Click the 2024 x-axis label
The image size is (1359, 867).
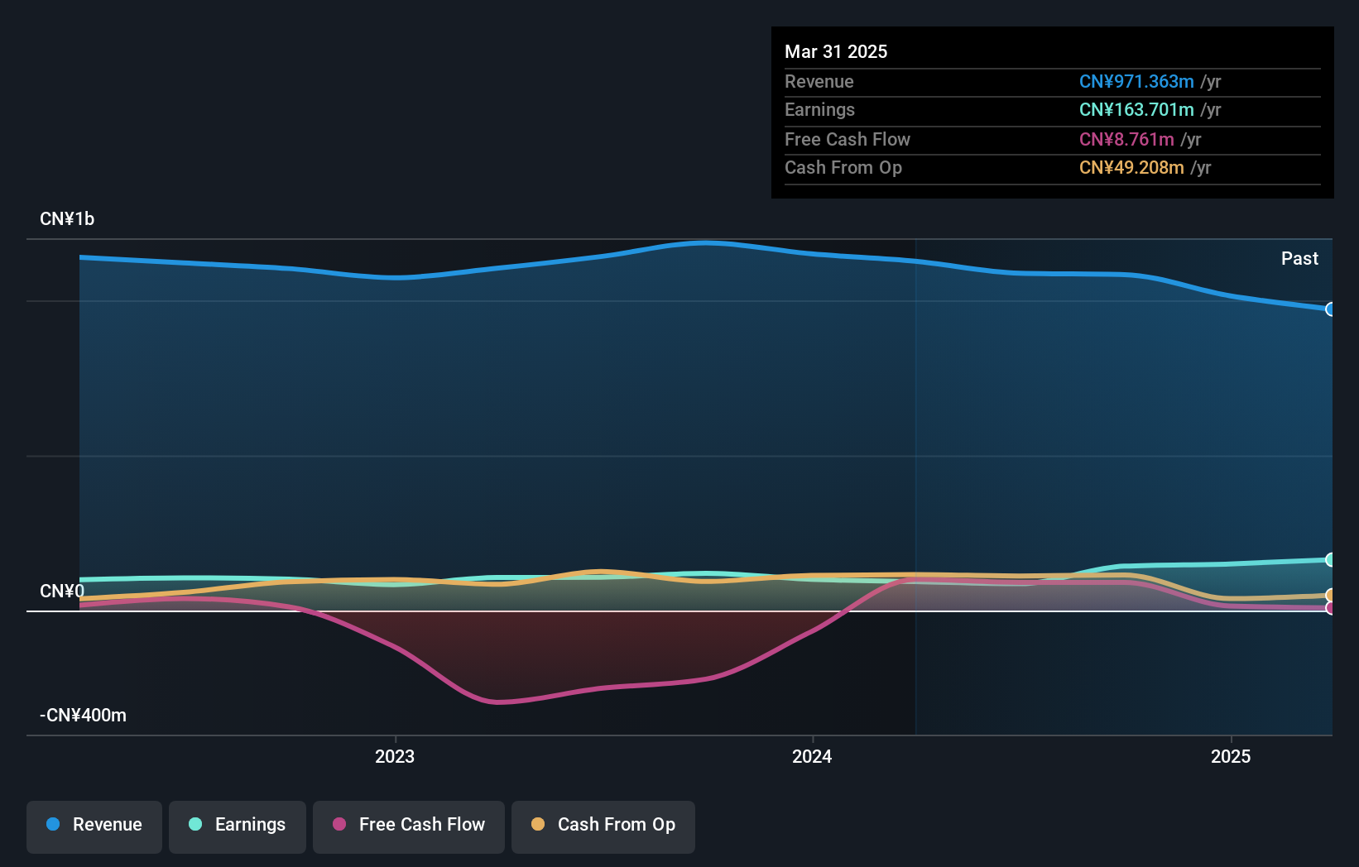[812, 757]
